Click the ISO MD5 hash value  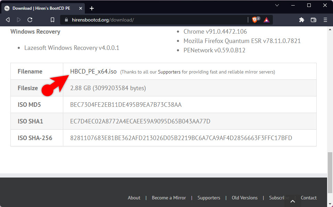pos(126,105)
